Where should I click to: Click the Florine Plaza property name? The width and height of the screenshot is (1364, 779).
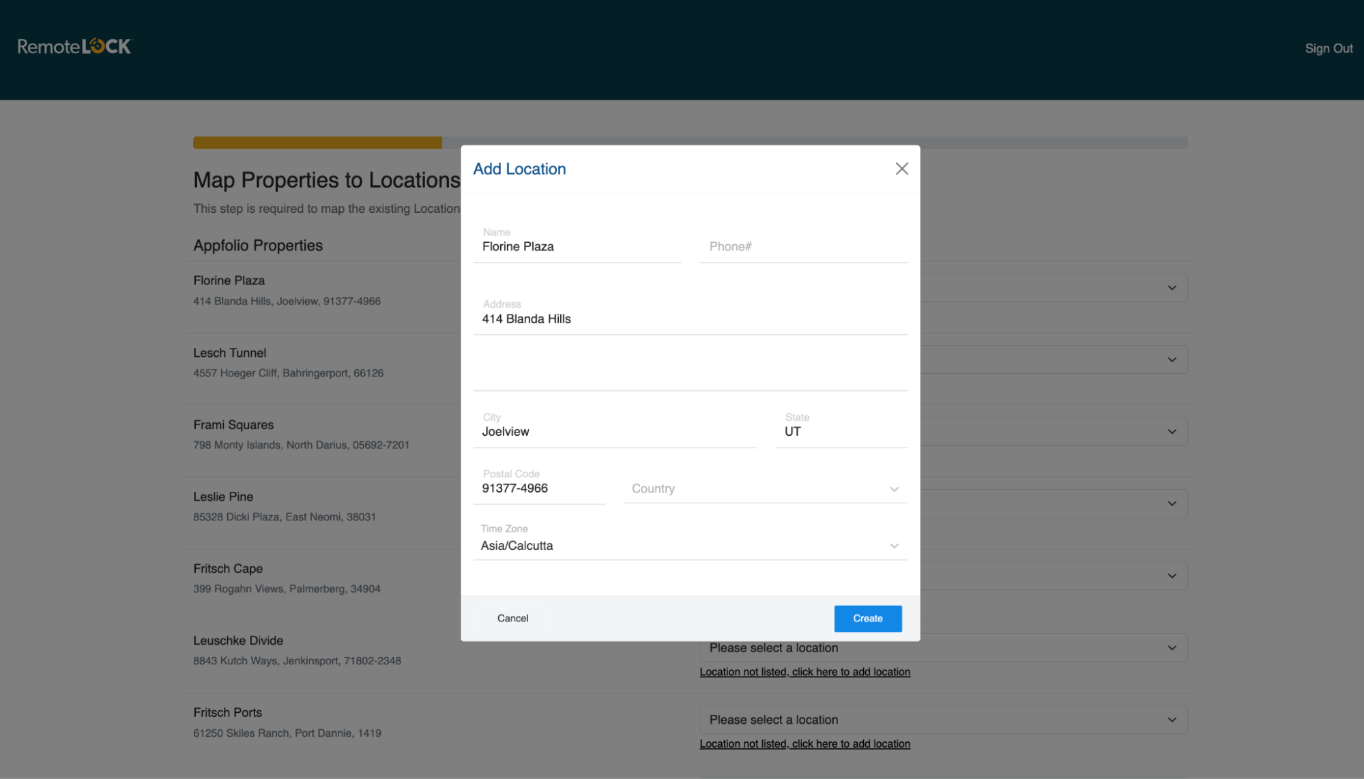tap(229, 280)
